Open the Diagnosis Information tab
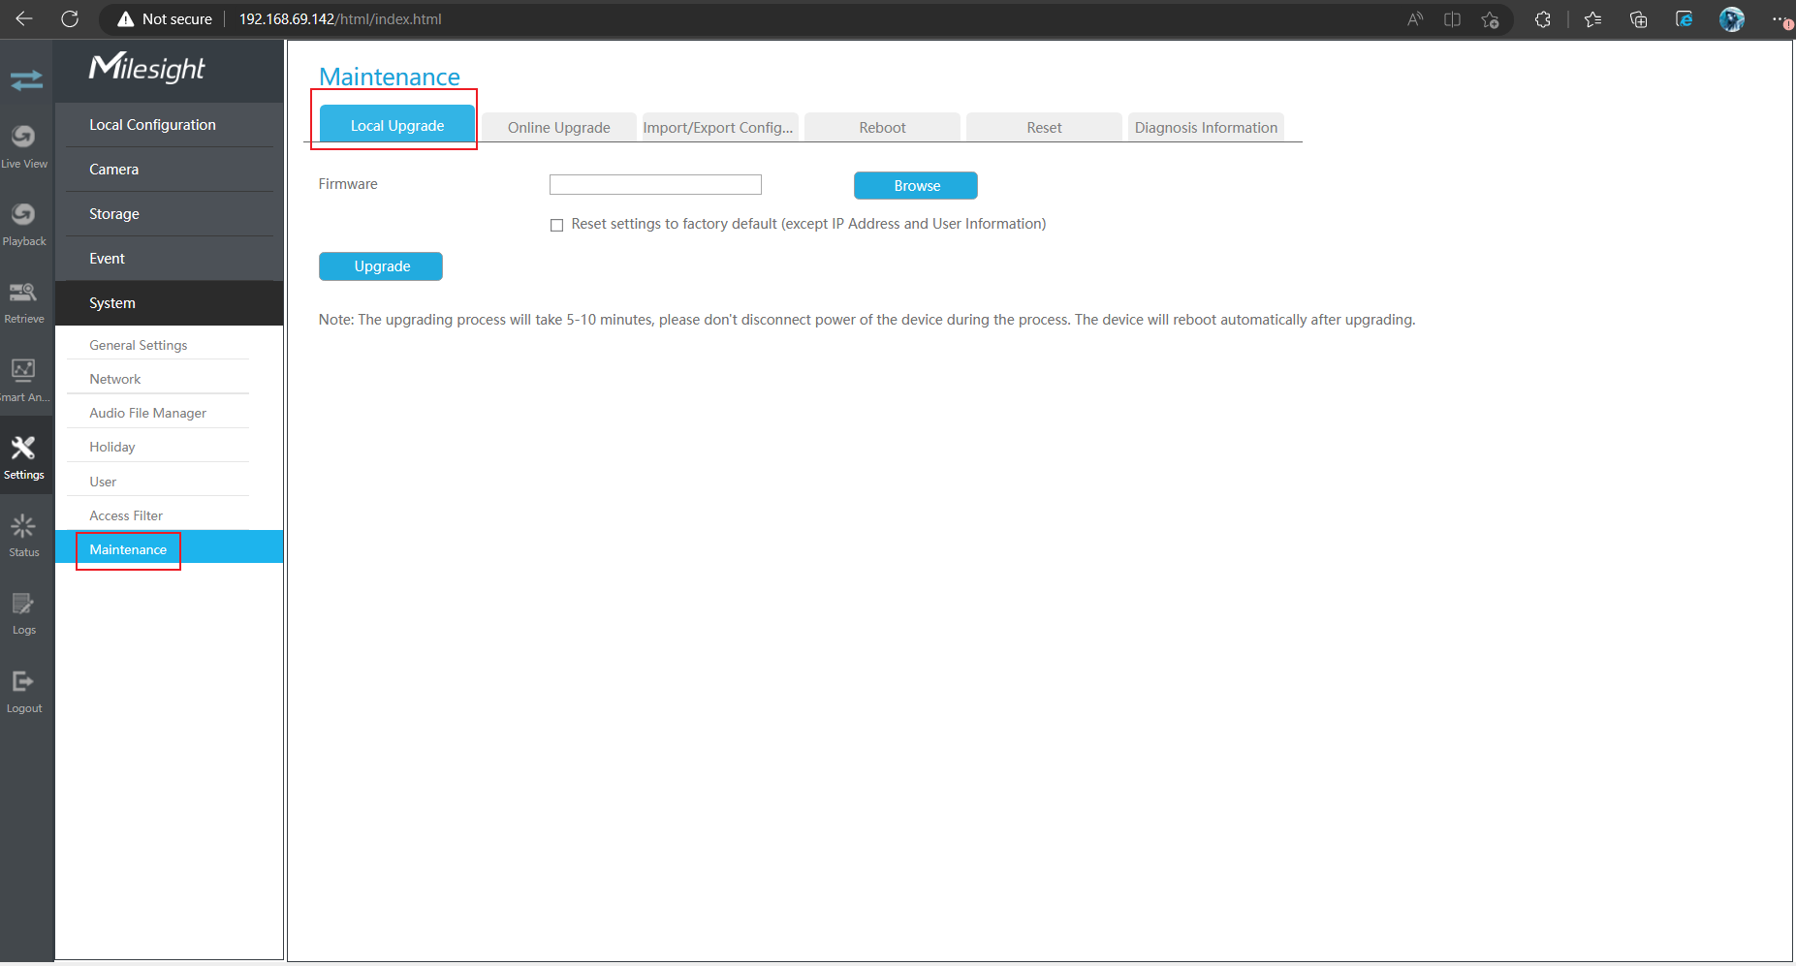This screenshot has height=966, width=1796. tap(1206, 127)
